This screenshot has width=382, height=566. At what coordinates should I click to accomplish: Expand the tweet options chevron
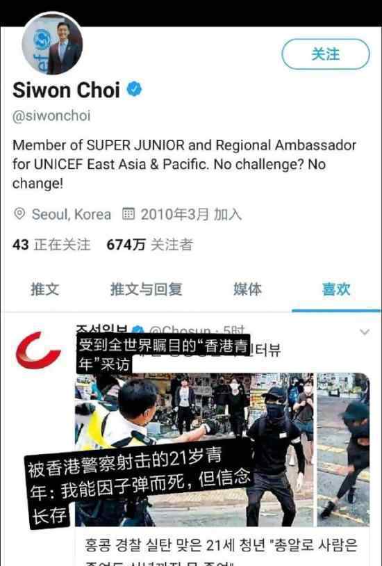click(365, 332)
